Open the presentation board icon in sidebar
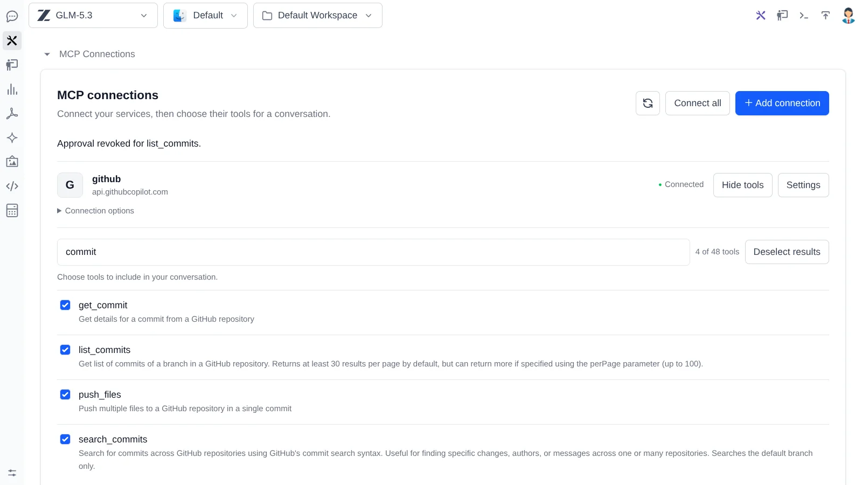This screenshot has width=862, height=485. (x=12, y=65)
